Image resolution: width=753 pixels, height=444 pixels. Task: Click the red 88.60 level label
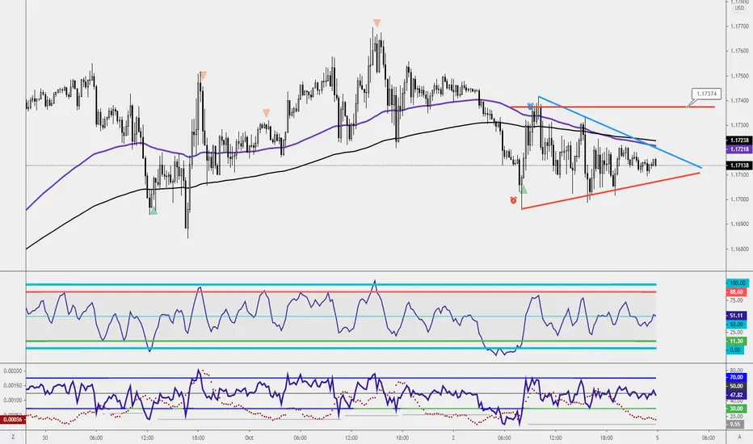(736, 292)
